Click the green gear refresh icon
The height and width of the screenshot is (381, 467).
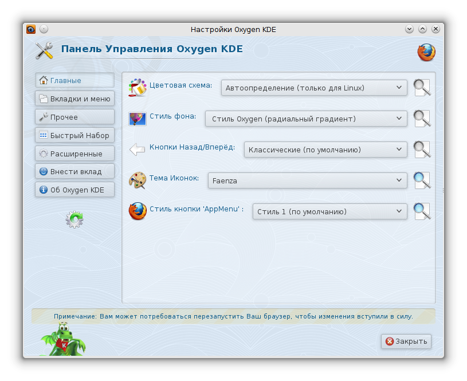tap(74, 219)
